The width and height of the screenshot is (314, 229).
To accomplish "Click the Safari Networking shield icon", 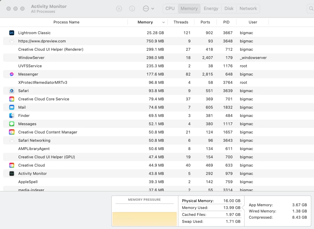I will click(12, 140).
